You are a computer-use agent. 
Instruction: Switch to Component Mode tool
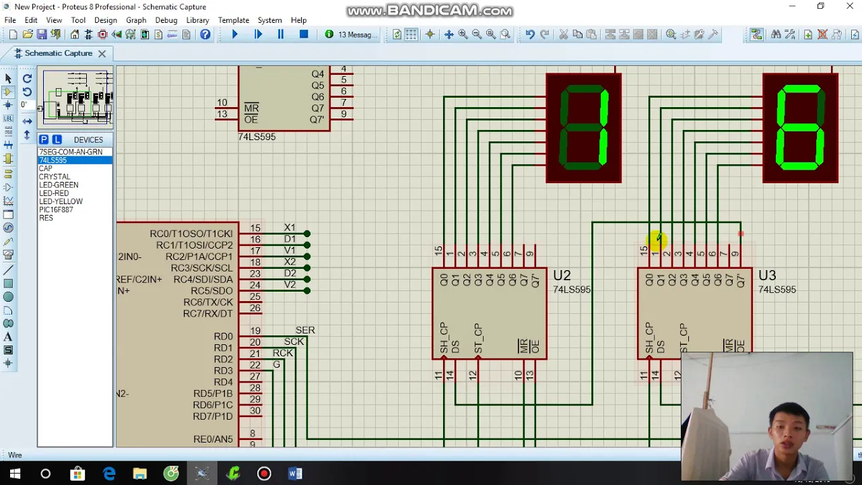pos(8,92)
